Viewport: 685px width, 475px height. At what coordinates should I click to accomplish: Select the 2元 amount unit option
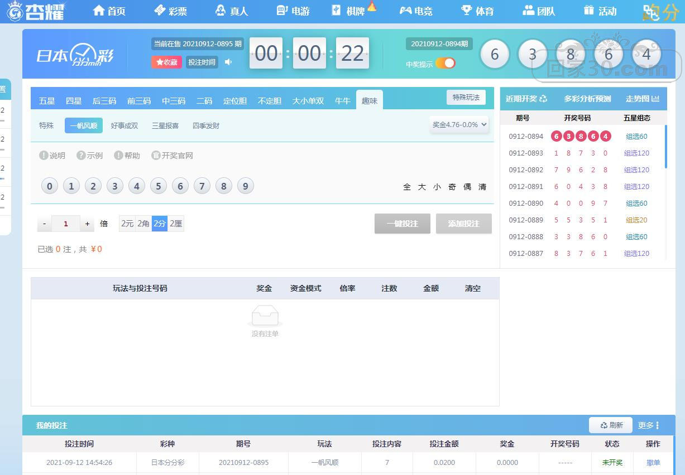(127, 224)
